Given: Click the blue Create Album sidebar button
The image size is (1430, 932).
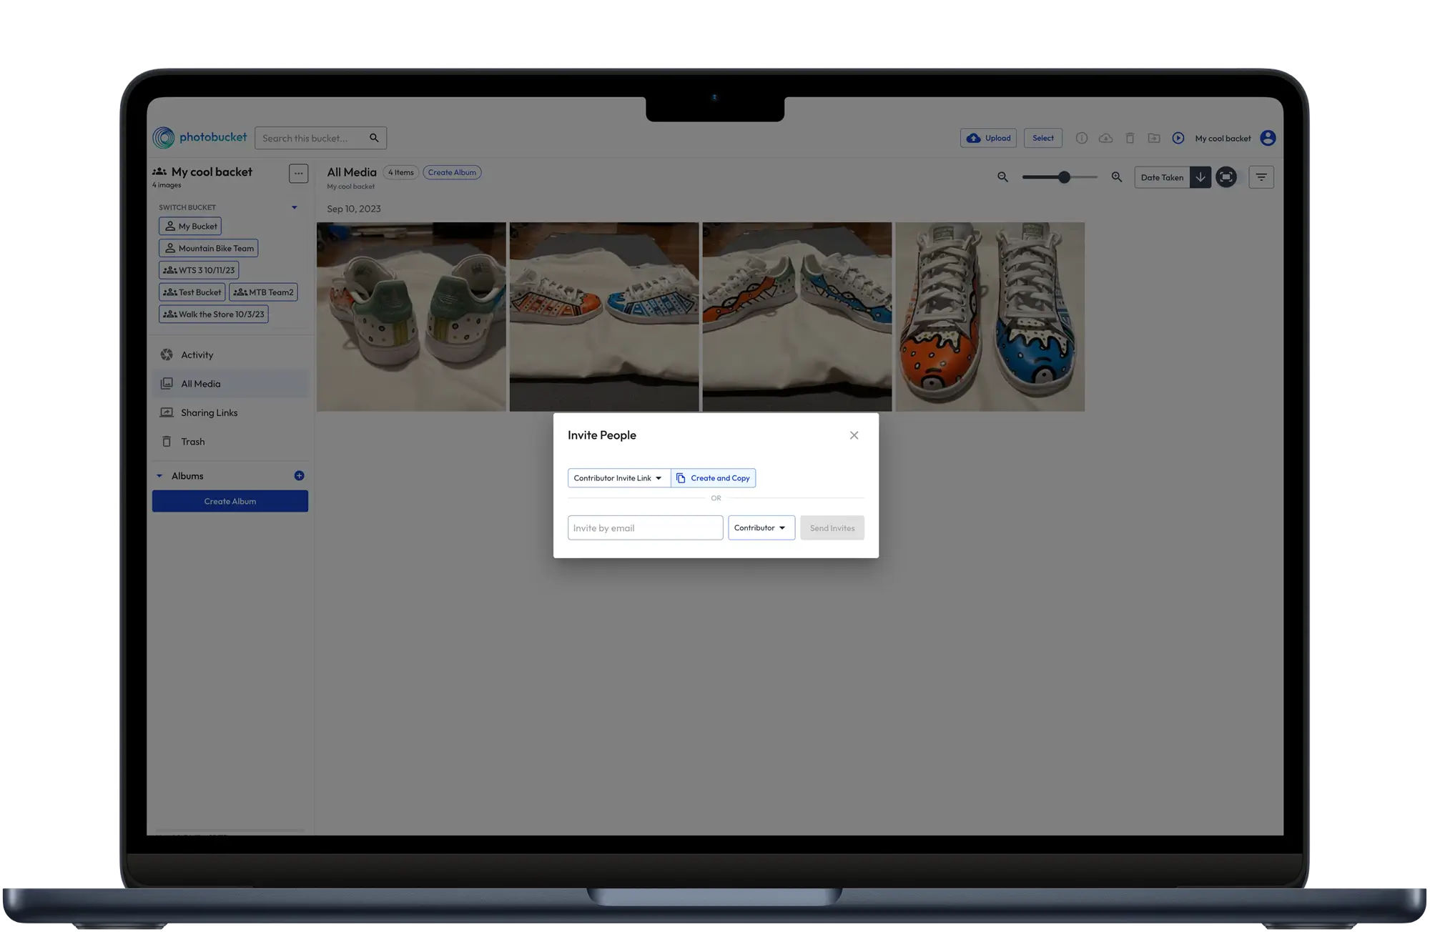Looking at the screenshot, I should [230, 502].
